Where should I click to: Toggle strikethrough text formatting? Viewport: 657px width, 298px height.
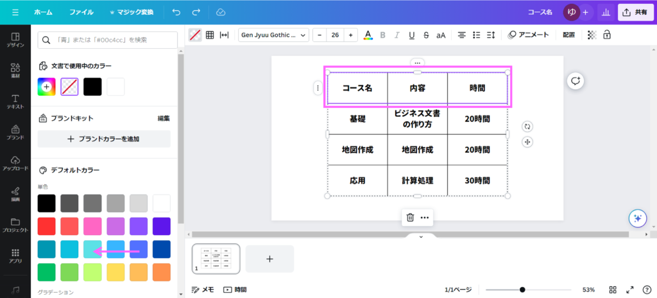coord(426,35)
